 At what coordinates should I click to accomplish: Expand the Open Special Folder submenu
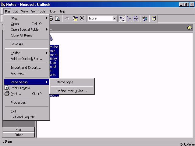click(27, 30)
